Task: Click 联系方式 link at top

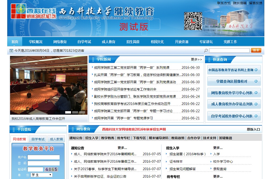Action: [224, 3]
